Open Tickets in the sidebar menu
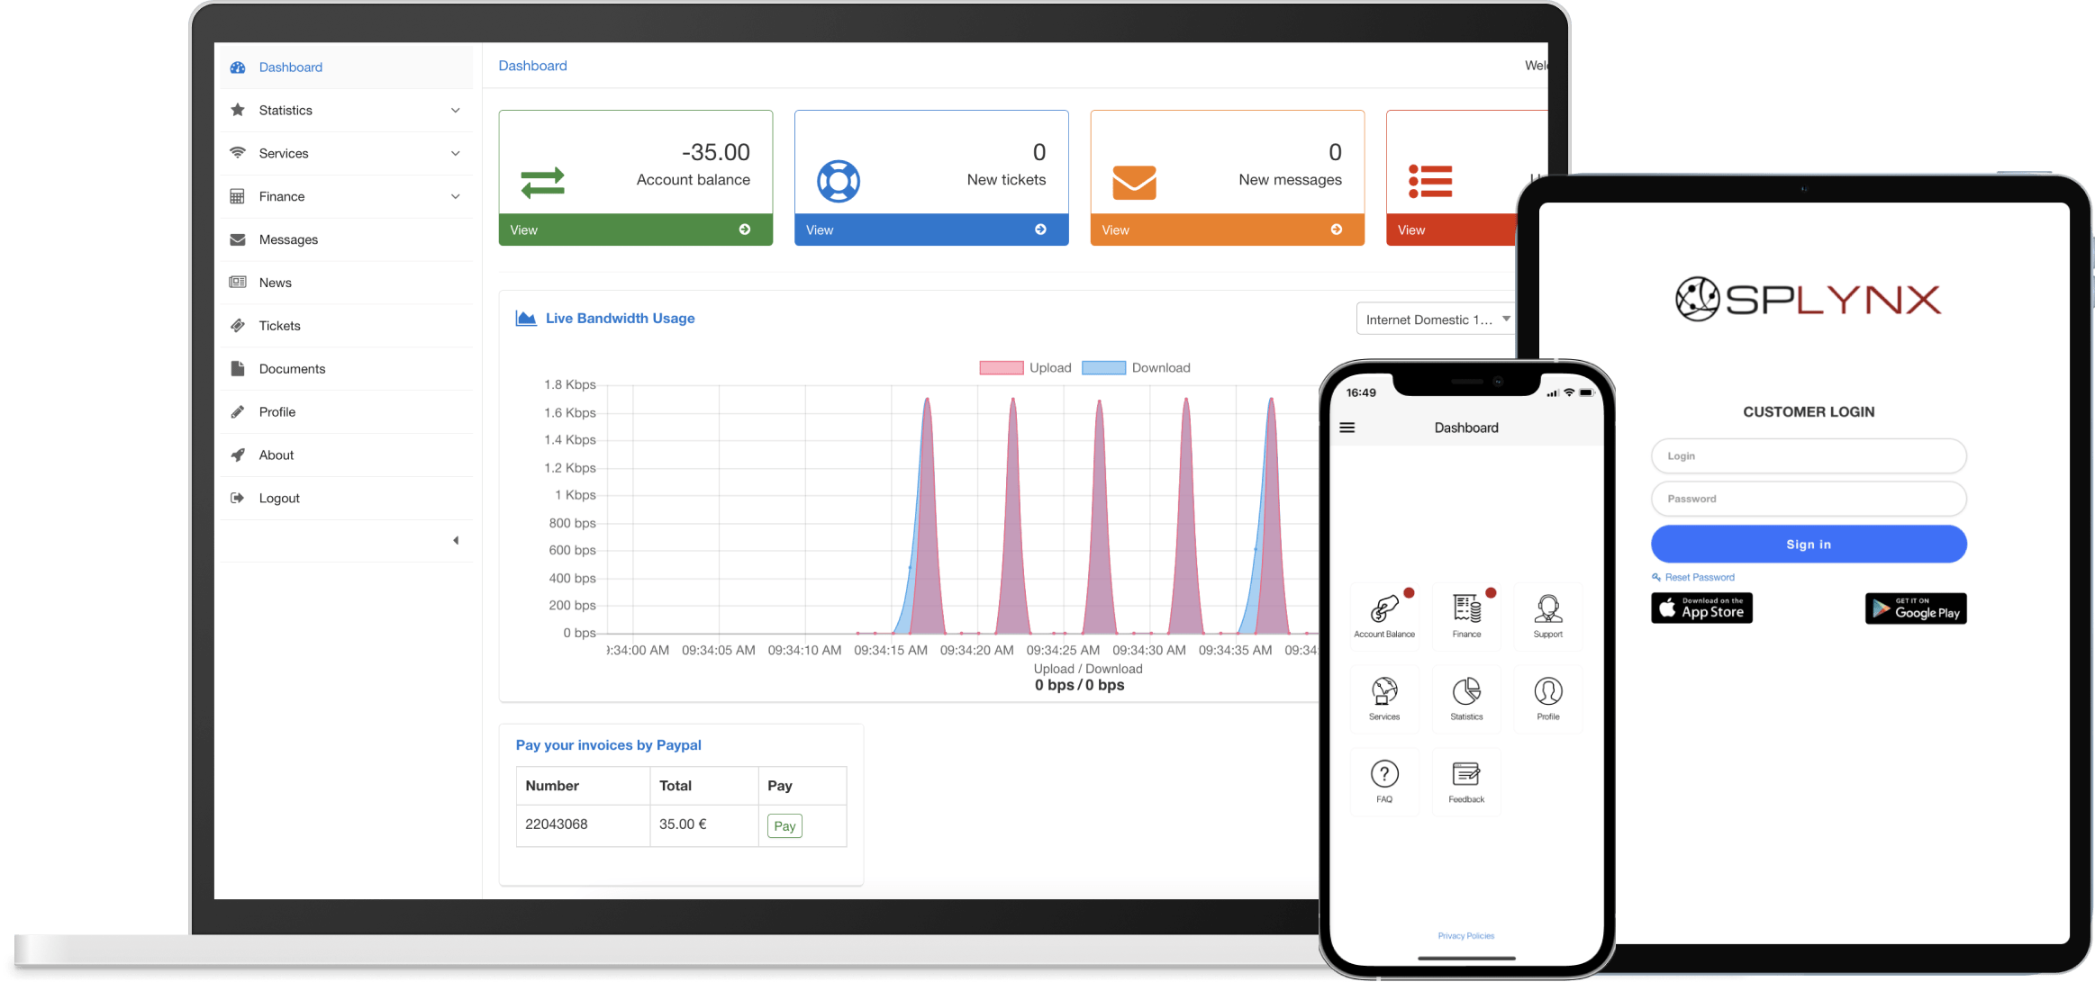Image resolution: width=2095 pixels, height=982 pixels. point(346,326)
